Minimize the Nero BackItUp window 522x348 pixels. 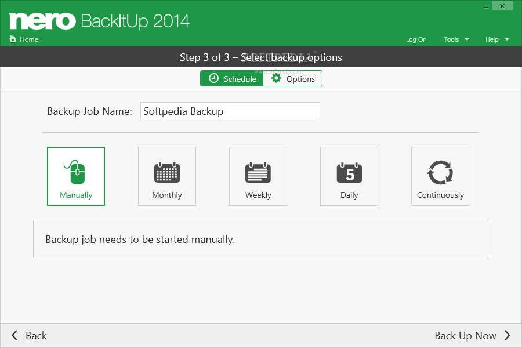485,6
